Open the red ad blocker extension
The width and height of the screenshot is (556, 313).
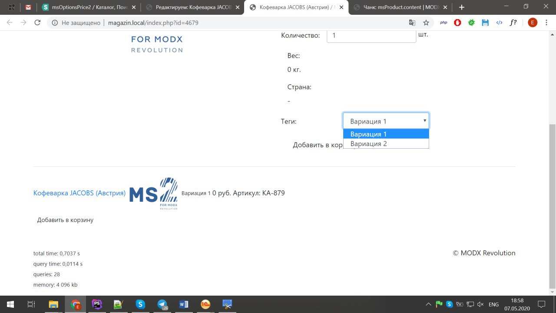click(x=457, y=23)
